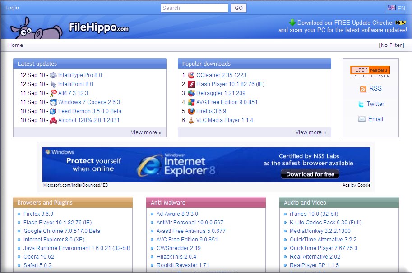Click the Latest updates panel header
This screenshot has width=412, height=273.
[90, 64]
